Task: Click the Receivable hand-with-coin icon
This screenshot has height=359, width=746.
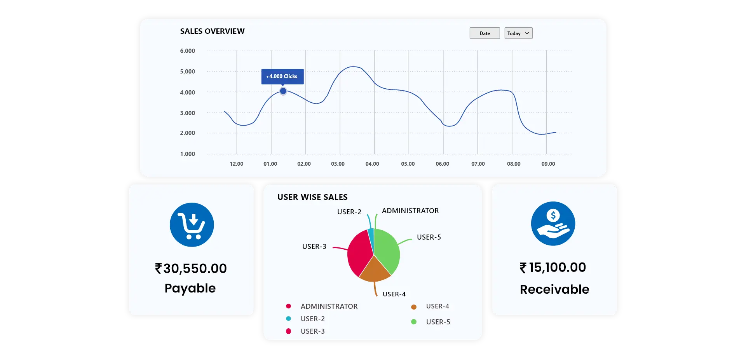Action: coord(553,224)
